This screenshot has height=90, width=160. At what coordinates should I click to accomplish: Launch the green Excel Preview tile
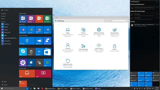[x=47, y=19]
